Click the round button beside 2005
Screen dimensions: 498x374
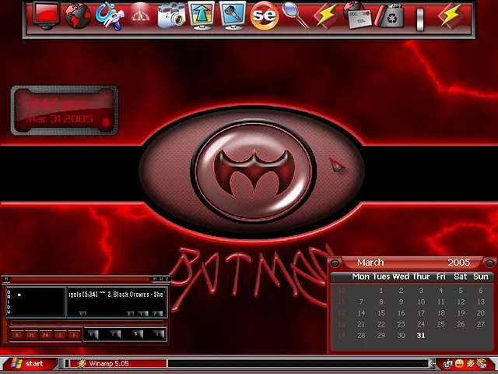pos(489,263)
